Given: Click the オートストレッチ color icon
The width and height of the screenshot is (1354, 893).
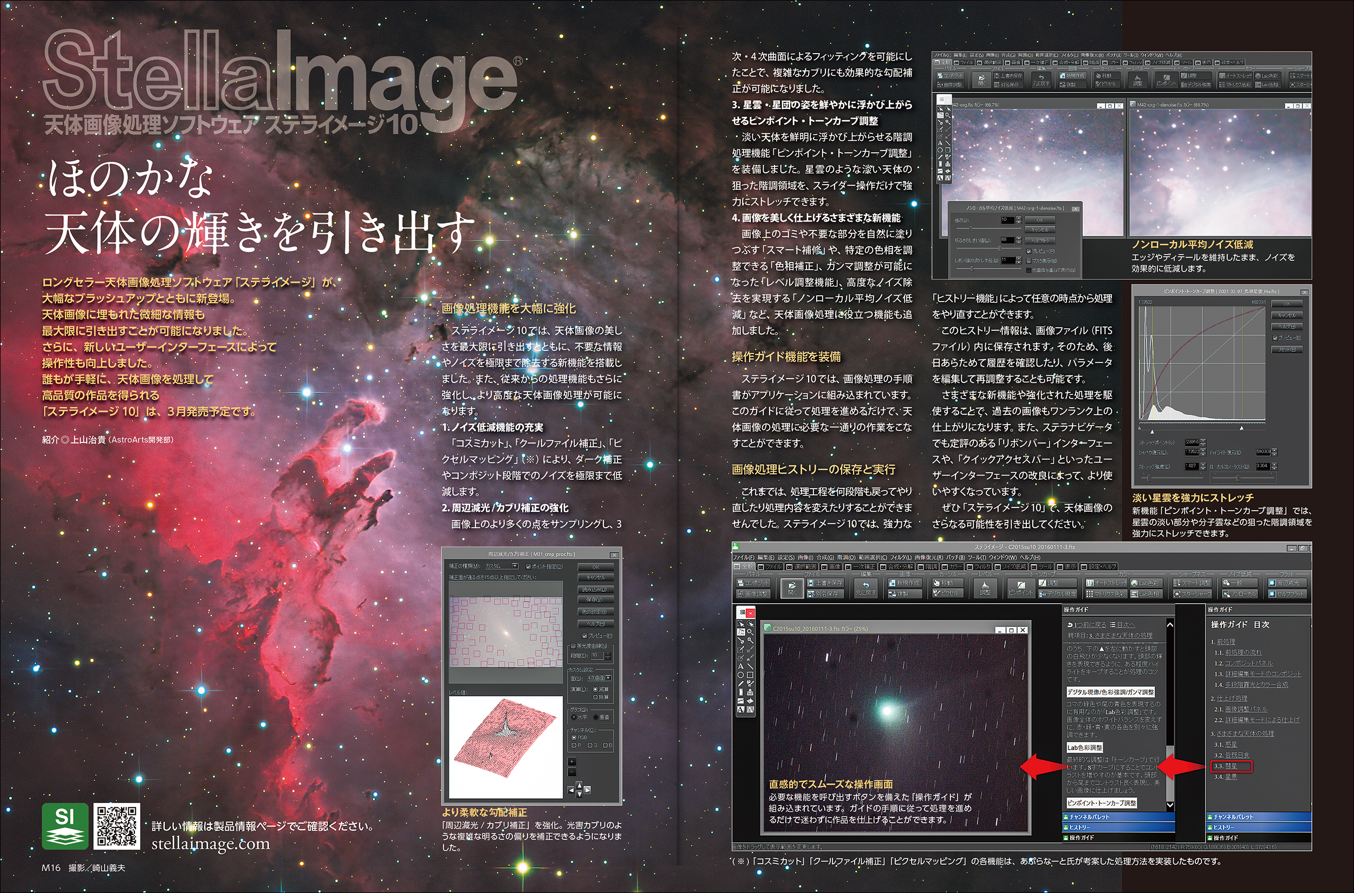Looking at the screenshot, I should pos(1106,583).
